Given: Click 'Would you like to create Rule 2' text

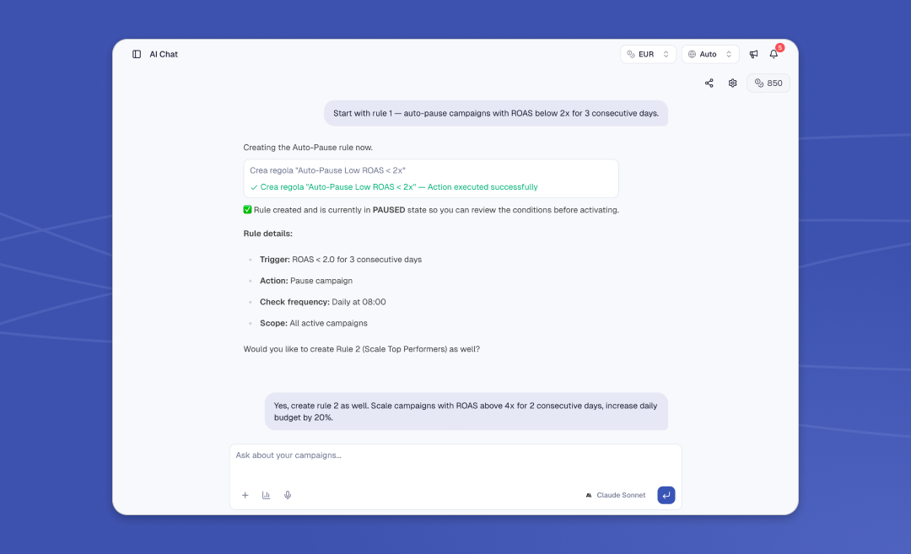Looking at the screenshot, I should (361, 349).
